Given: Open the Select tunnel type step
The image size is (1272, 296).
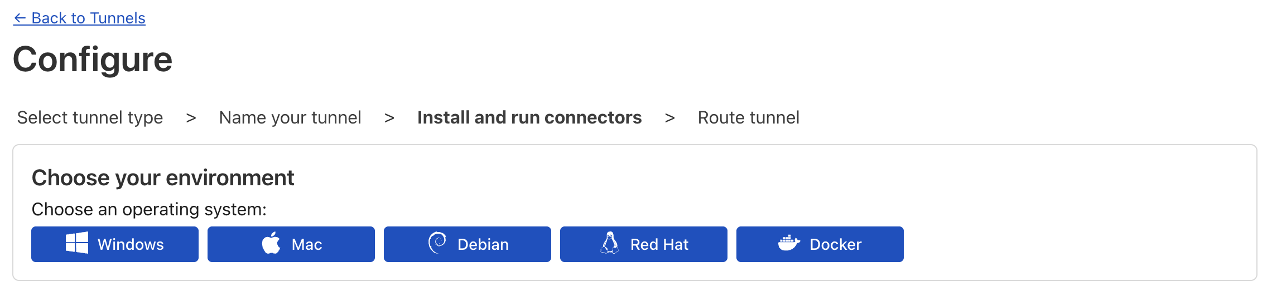Looking at the screenshot, I should [90, 117].
